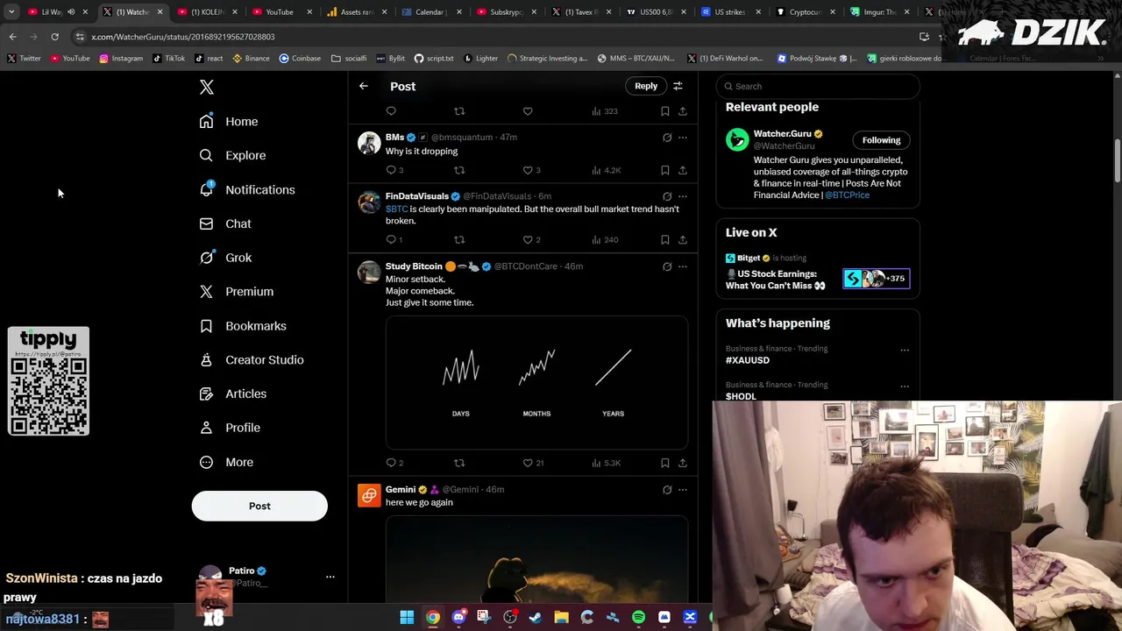This screenshot has height=631, width=1122.
Task: Open Premium in the sidebar
Action: (x=237, y=292)
